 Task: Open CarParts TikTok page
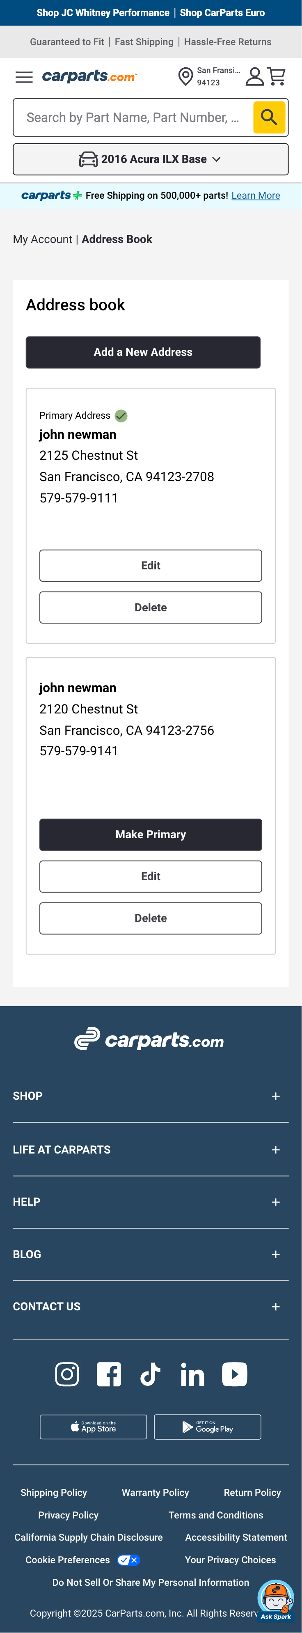coord(151,1374)
